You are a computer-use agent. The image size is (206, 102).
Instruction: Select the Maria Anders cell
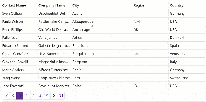(x=19, y=70)
